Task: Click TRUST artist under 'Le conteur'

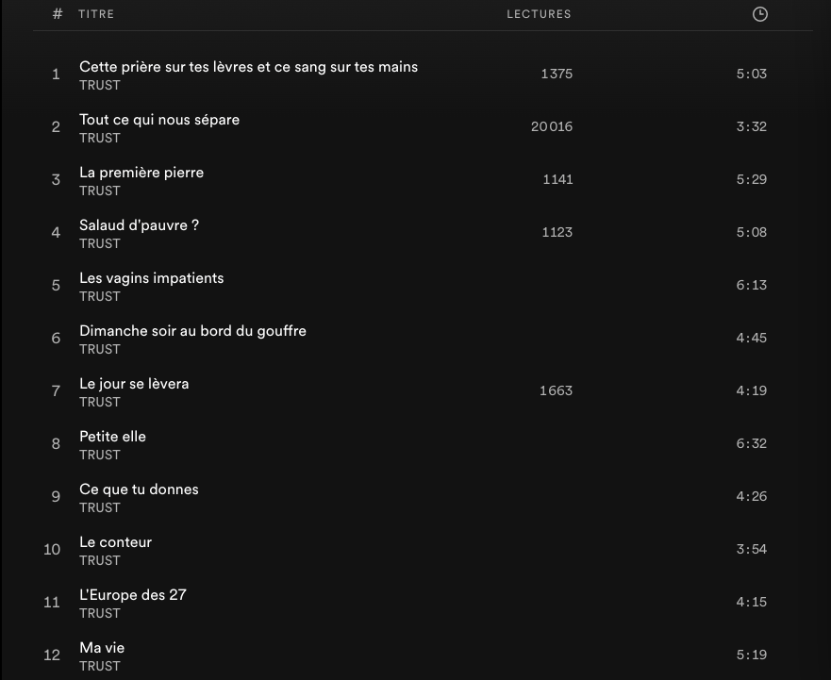Action: pyautogui.click(x=100, y=560)
